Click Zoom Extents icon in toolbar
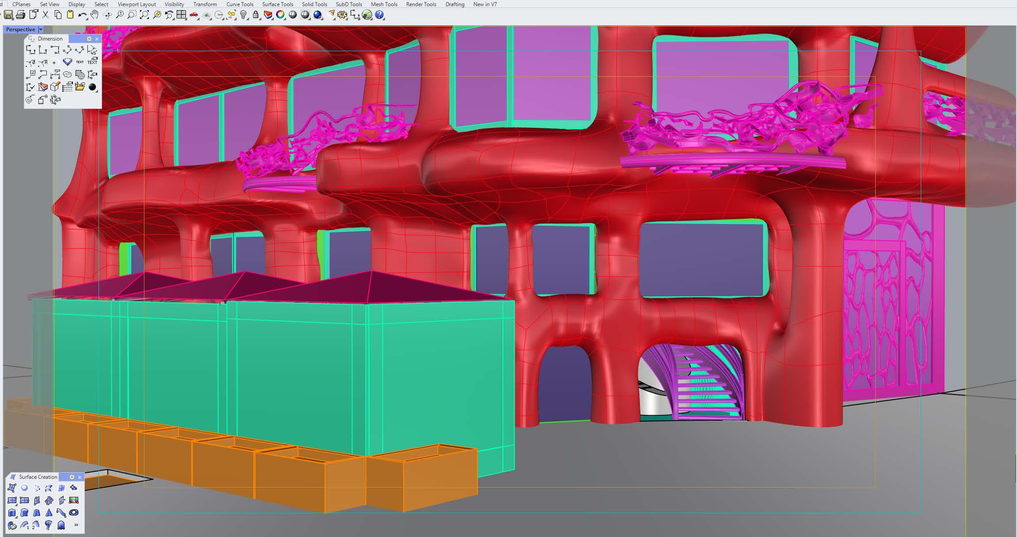The height and width of the screenshot is (537, 1017). (144, 15)
